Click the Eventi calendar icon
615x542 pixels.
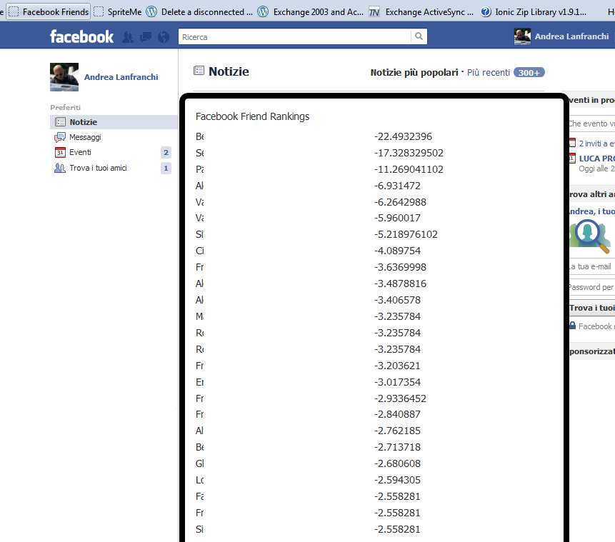(x=60, y=152)
